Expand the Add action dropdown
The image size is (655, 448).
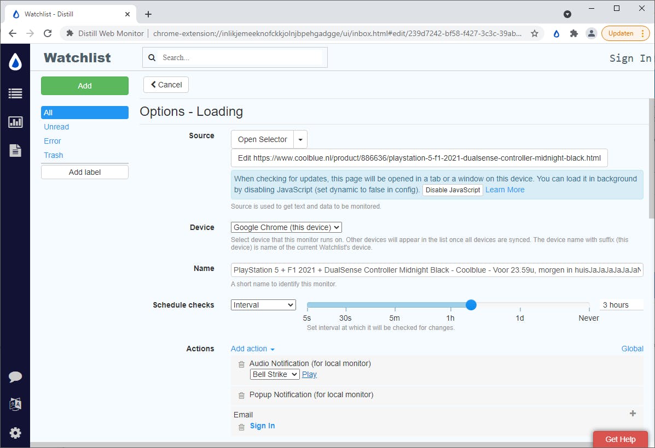pyautogui.click(x=253, y=349)
